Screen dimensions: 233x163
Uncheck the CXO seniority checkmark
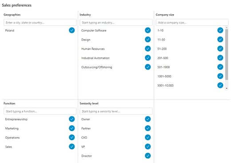(x=148, y=137)
